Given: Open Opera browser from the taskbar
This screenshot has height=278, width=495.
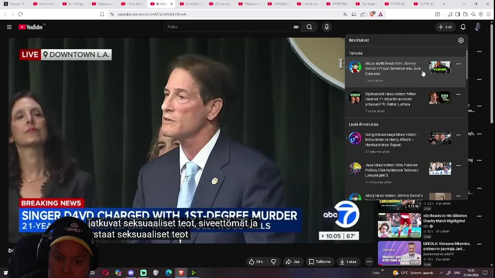Looking at the screenshot, I should coord(106,273).
